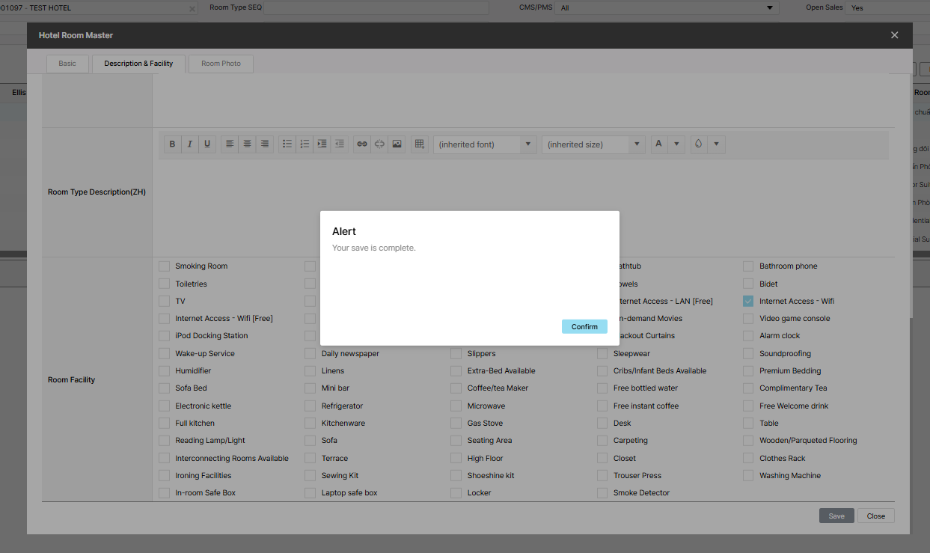The width and height of the screenshot is (930, 553).
Task: Switch to the Basic tab
Action: pyautogui.click(x=67, y=64)
